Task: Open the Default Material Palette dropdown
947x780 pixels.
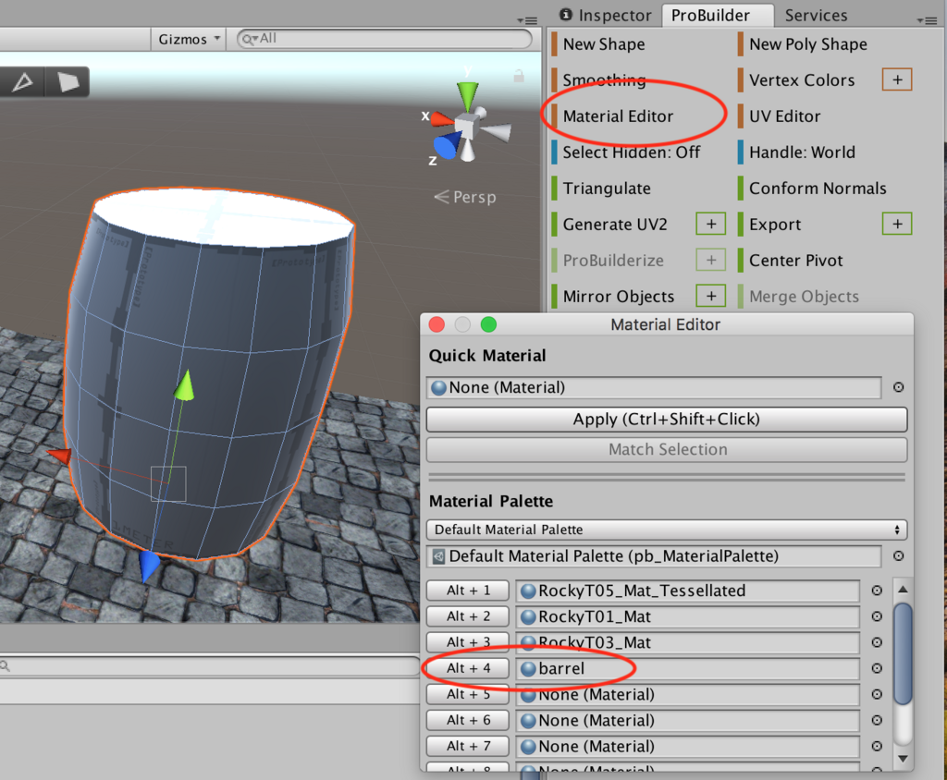Action: pyautogui.click(x=667, y=530)
